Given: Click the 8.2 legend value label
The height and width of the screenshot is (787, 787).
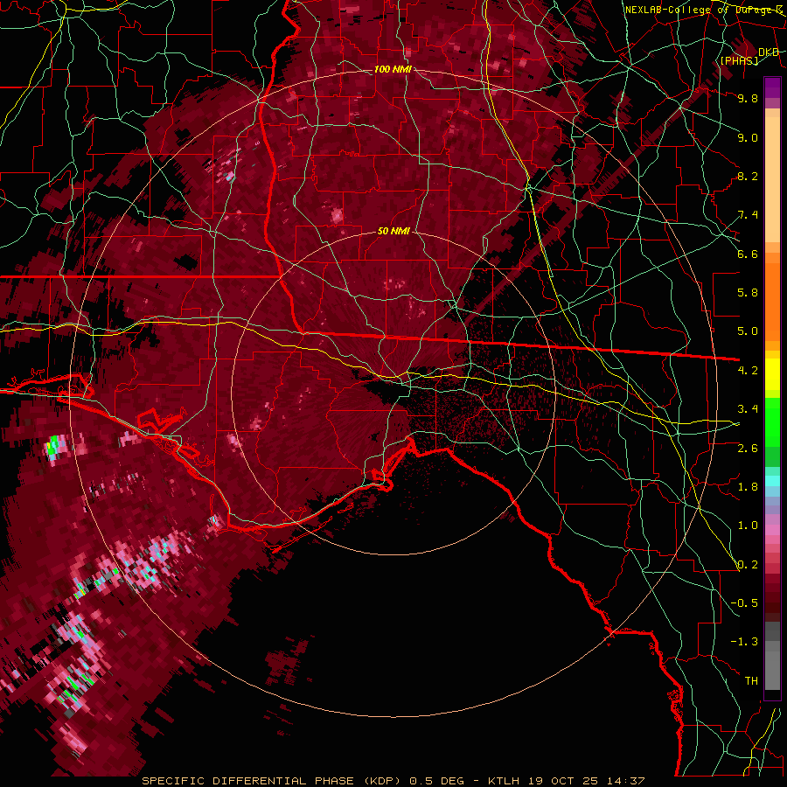Looking at the screenshot, I should [x=748, y=176].
